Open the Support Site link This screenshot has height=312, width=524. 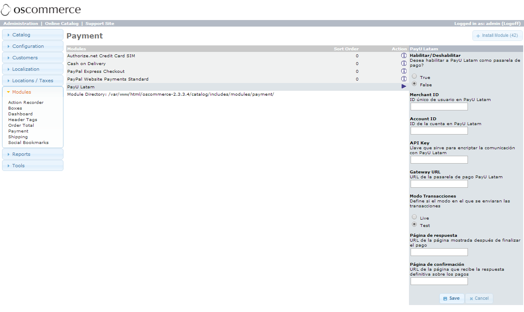point(100,24)
